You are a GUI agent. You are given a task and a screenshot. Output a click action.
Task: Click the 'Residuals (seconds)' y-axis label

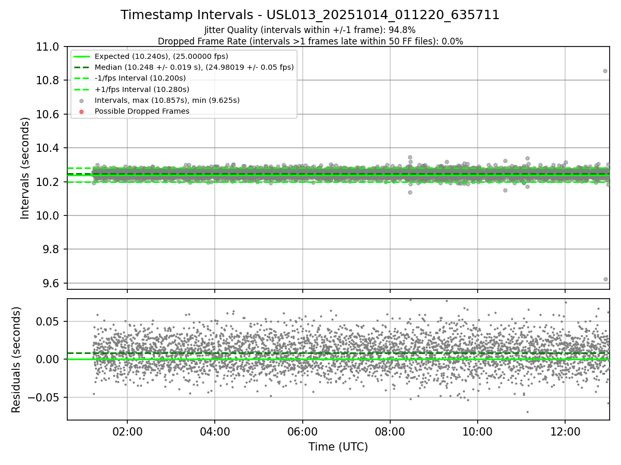click(17, 360)
